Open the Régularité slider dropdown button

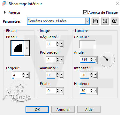click(x=61, y=44)
